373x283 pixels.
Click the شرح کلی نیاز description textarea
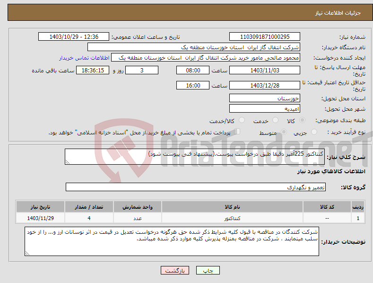click(195, 157)
